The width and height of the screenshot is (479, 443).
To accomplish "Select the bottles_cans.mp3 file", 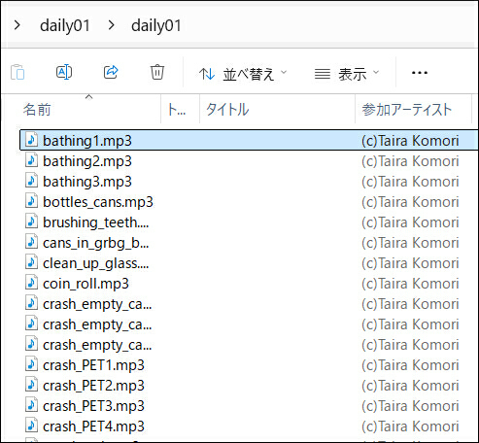I will 249,202.
